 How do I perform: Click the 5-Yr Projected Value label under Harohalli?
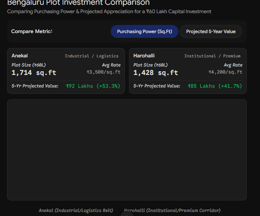point(157,86)
